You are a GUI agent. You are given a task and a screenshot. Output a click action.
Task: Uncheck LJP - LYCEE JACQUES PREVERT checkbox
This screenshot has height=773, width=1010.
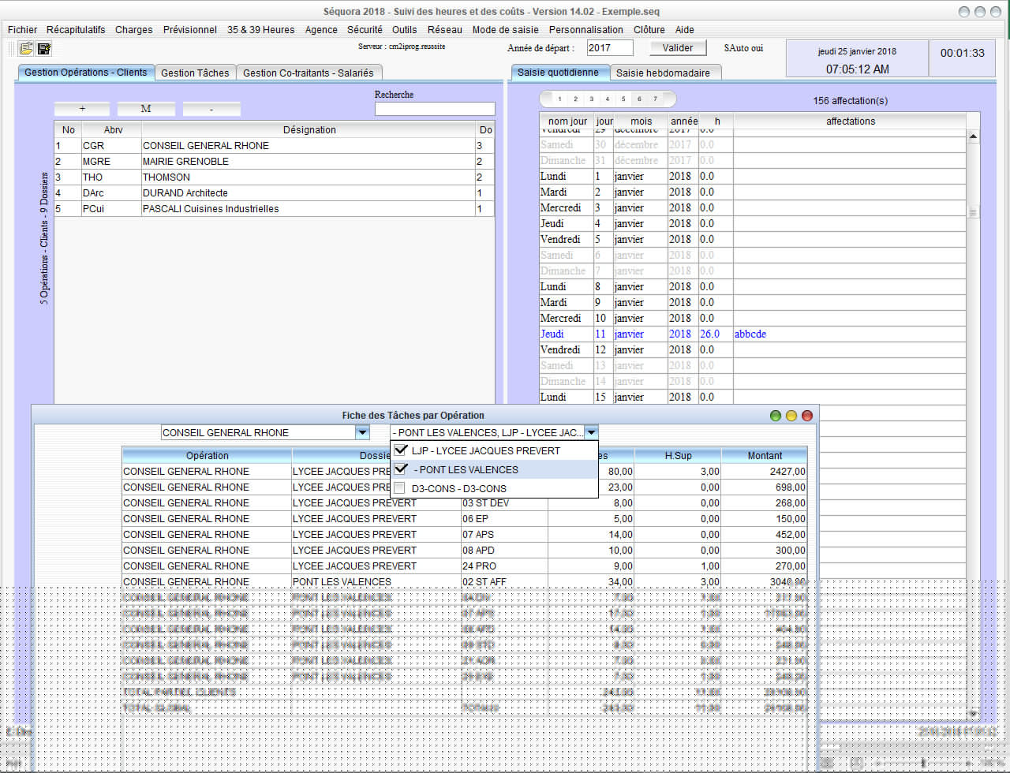click(400, 450)
